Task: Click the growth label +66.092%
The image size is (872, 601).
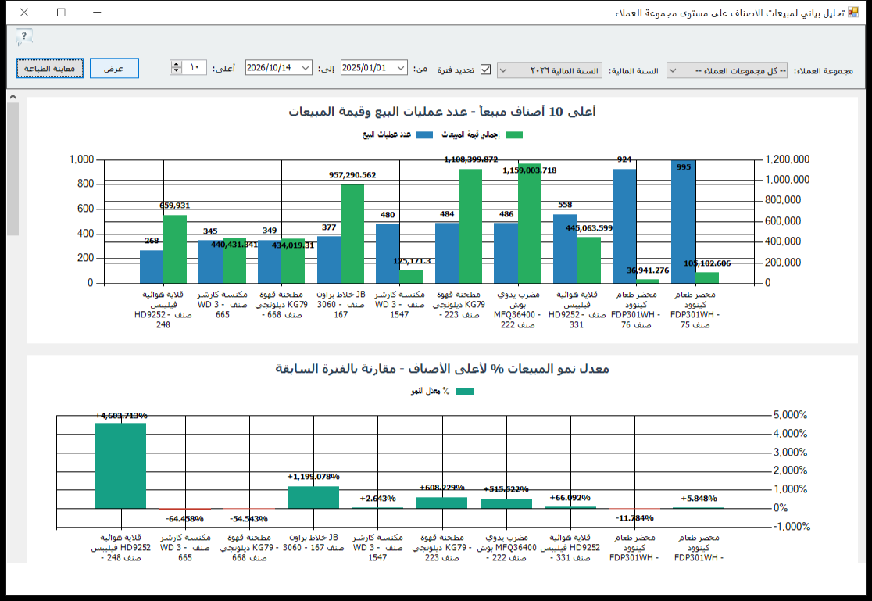Action: tap(570, 498)
